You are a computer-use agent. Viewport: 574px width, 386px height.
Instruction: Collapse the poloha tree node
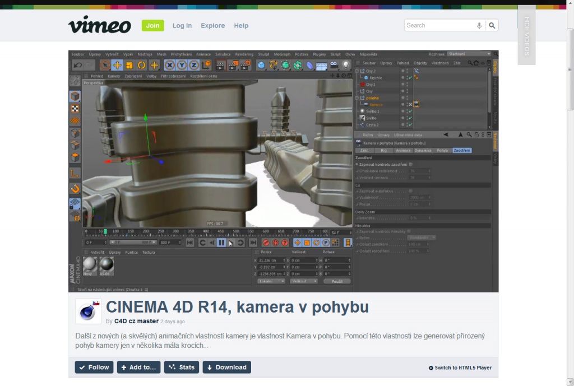(x=358, y=98)
